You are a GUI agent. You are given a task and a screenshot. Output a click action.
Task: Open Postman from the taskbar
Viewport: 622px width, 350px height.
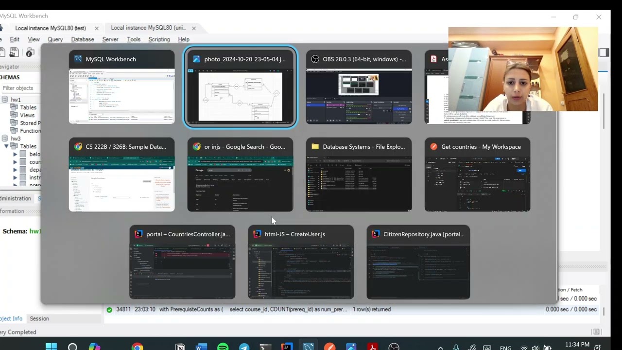coord(329,347)
